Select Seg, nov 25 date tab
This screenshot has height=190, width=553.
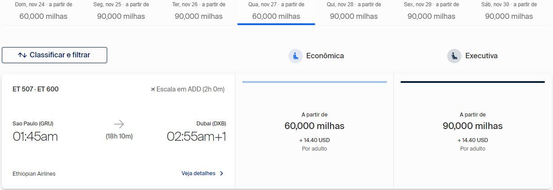point(121,11)
